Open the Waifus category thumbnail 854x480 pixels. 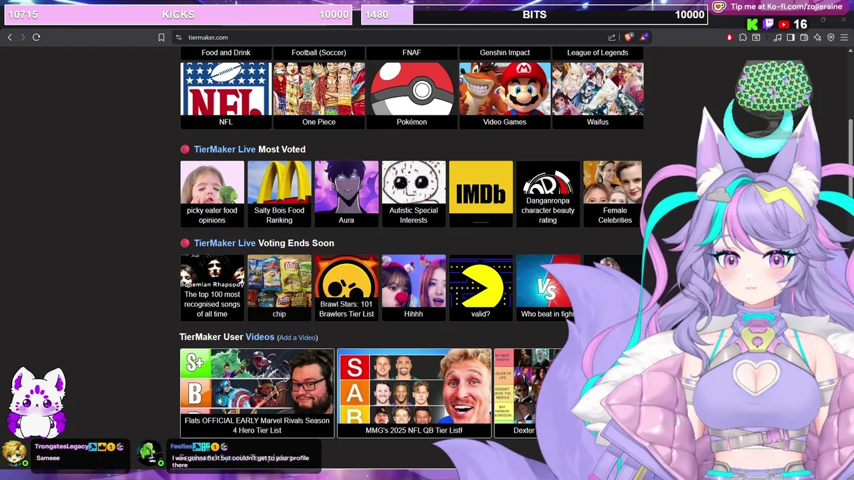coord(598,95)
